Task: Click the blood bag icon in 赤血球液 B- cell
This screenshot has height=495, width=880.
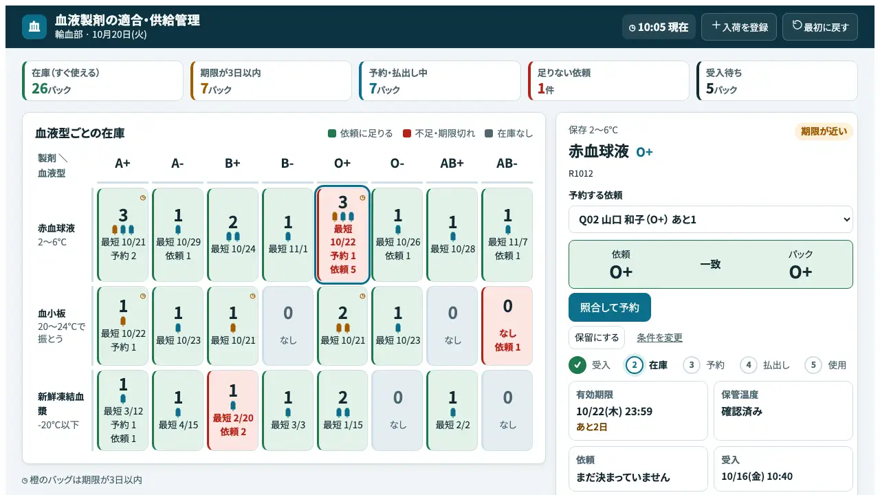Action: click(x=288, y=236)
